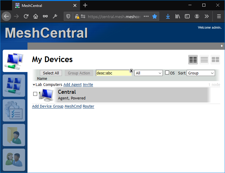
Task: Switch to column device view icon
Action: pyautogui.click(x=193, y=60)
